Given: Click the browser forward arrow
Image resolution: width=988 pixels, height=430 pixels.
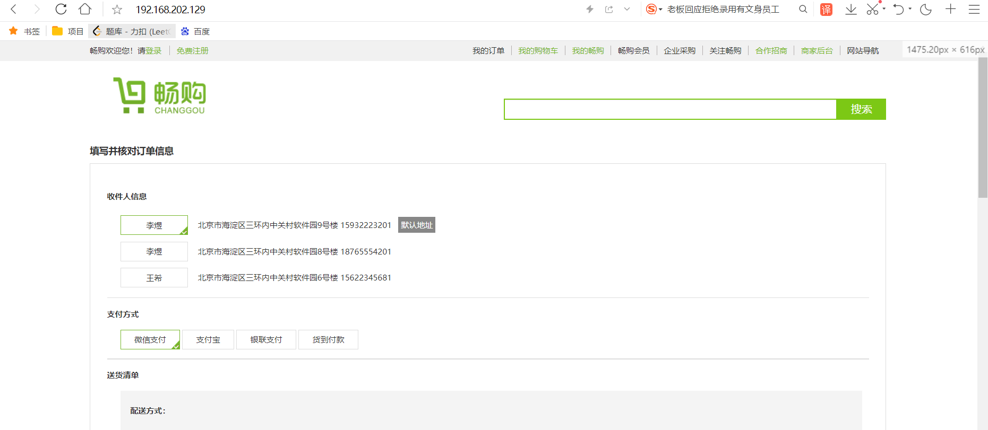Looking at the screenshot, I should (x=37, y=9).
